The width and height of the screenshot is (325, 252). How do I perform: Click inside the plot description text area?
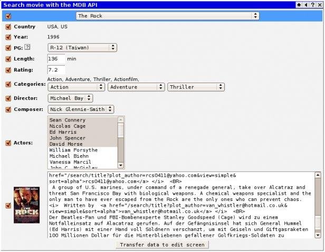181,205
